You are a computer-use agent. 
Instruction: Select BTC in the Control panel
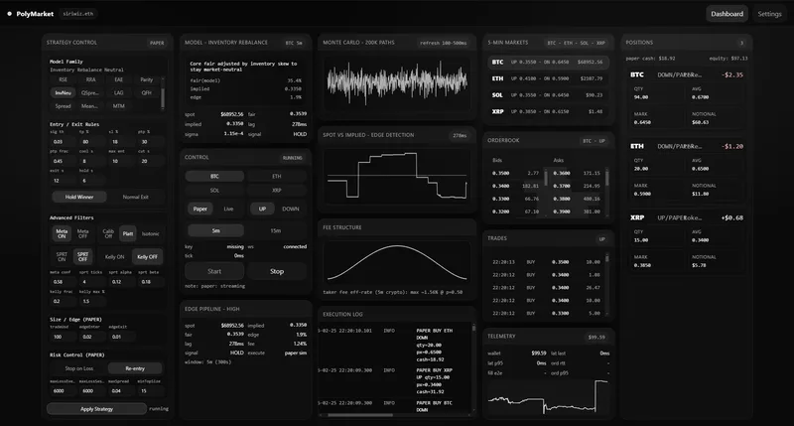click(214, 177)
